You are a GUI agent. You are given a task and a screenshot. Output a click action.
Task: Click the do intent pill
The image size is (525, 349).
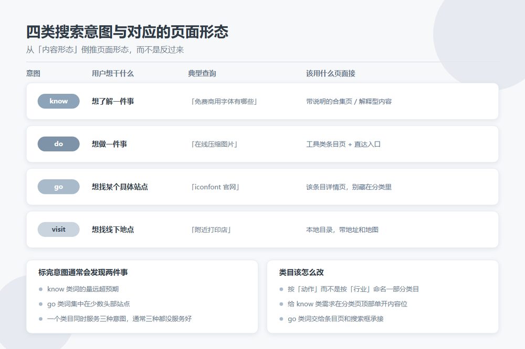pos(59,144)
